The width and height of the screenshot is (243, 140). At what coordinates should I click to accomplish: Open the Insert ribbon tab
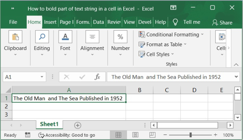(x=50, y=22)
